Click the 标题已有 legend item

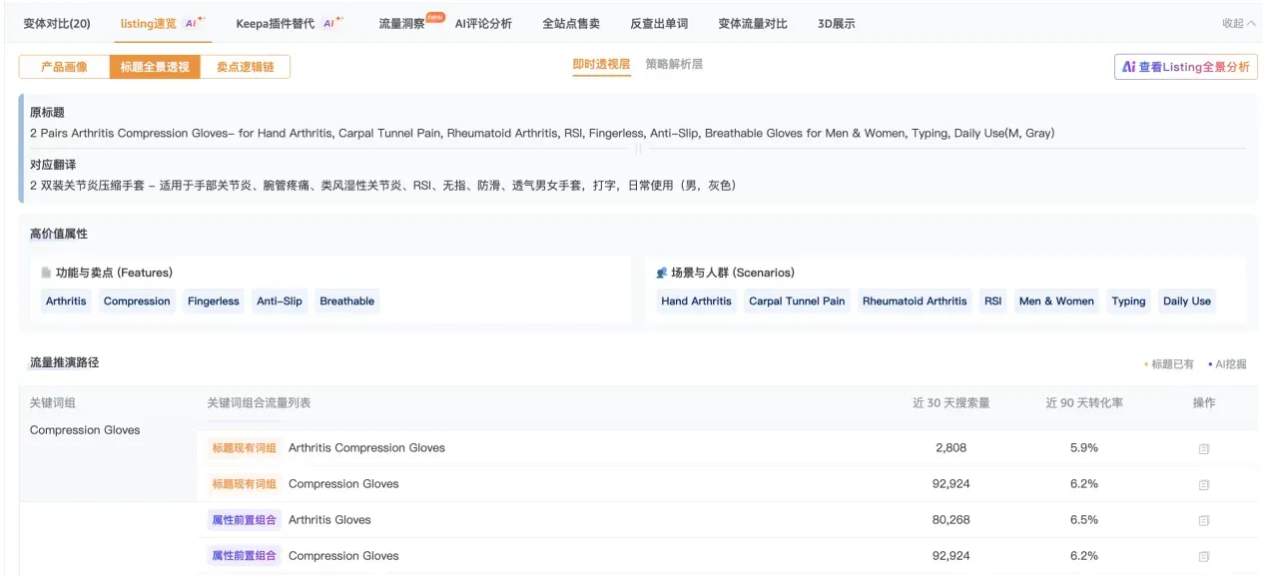[1169, 364]
